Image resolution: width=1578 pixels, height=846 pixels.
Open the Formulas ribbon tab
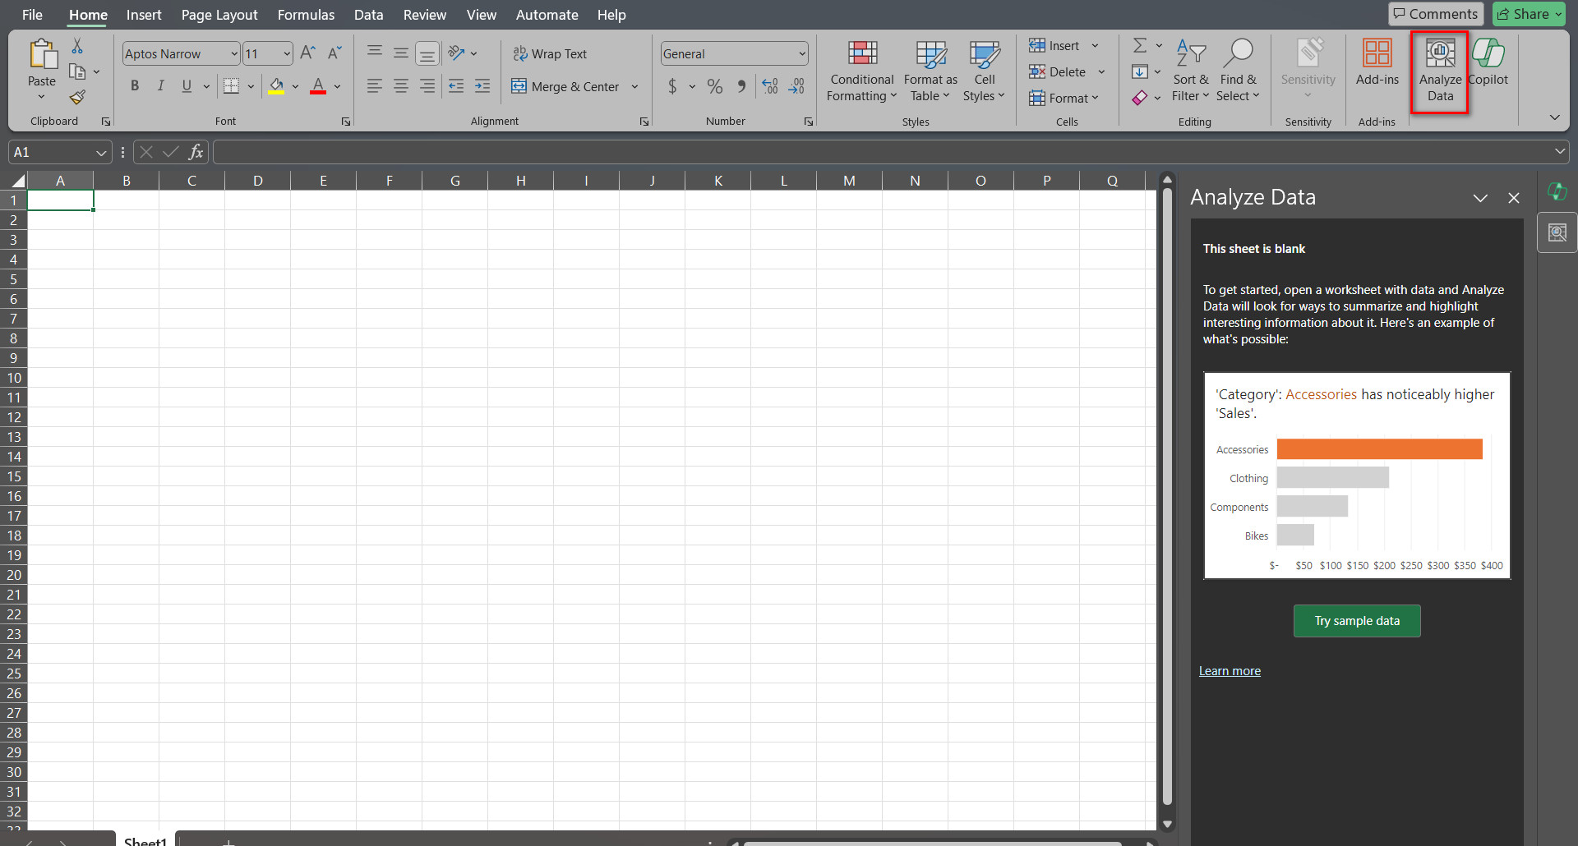click(x=306, y=15)
